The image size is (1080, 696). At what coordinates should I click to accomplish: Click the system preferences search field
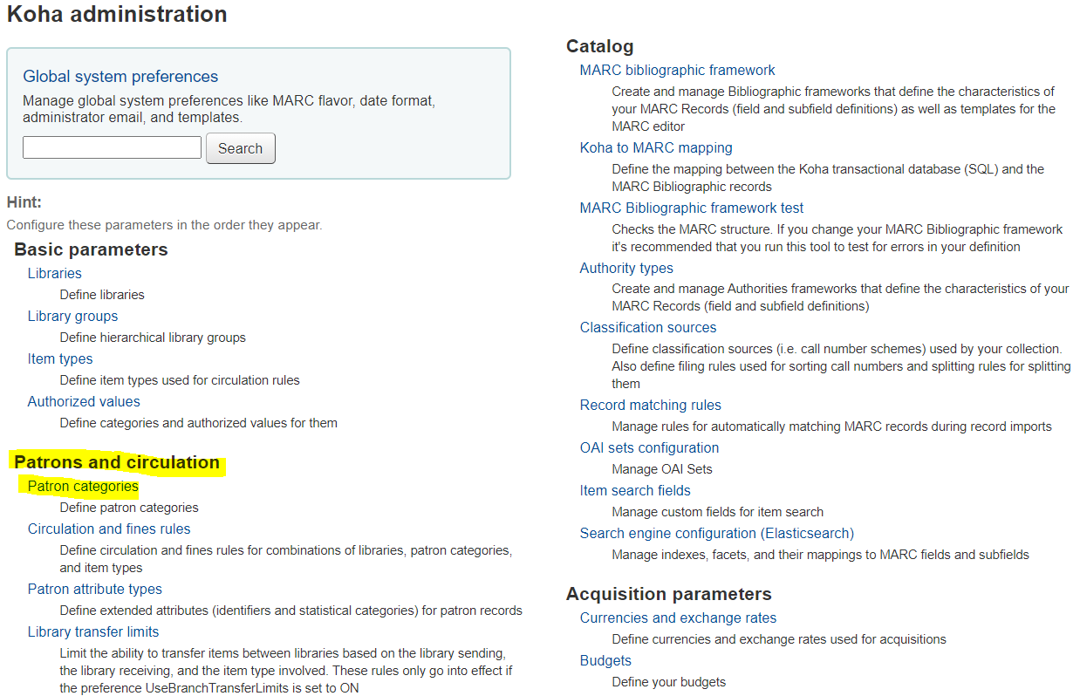[x=112, y=147]
